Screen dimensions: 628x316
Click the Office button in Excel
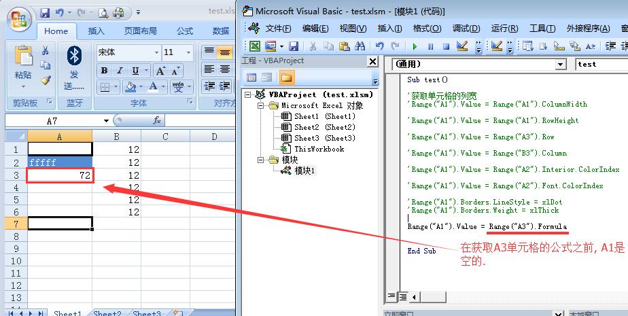(x=19, y=20)
